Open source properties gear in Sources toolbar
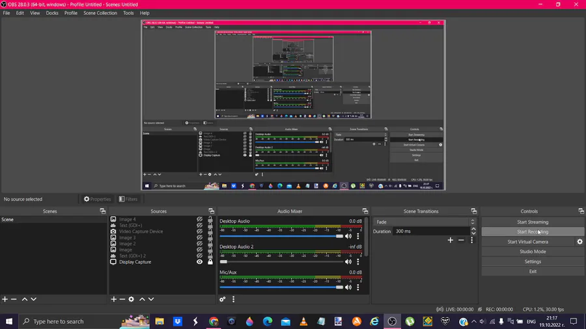 [x=131, y=299]
